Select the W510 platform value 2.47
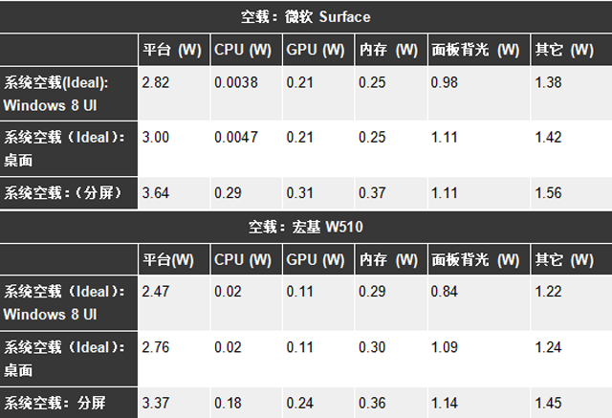Screen dimensions: 612x418 pyautogui.click(x=155, y=293)
